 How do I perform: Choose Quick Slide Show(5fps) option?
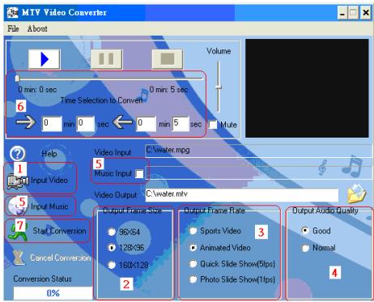(x=193, y=264)
